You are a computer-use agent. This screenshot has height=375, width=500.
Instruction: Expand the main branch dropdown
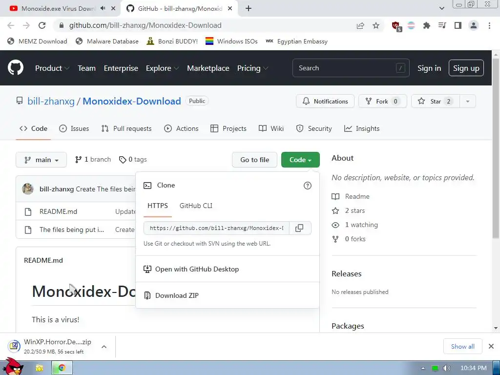tap(41, 160)
